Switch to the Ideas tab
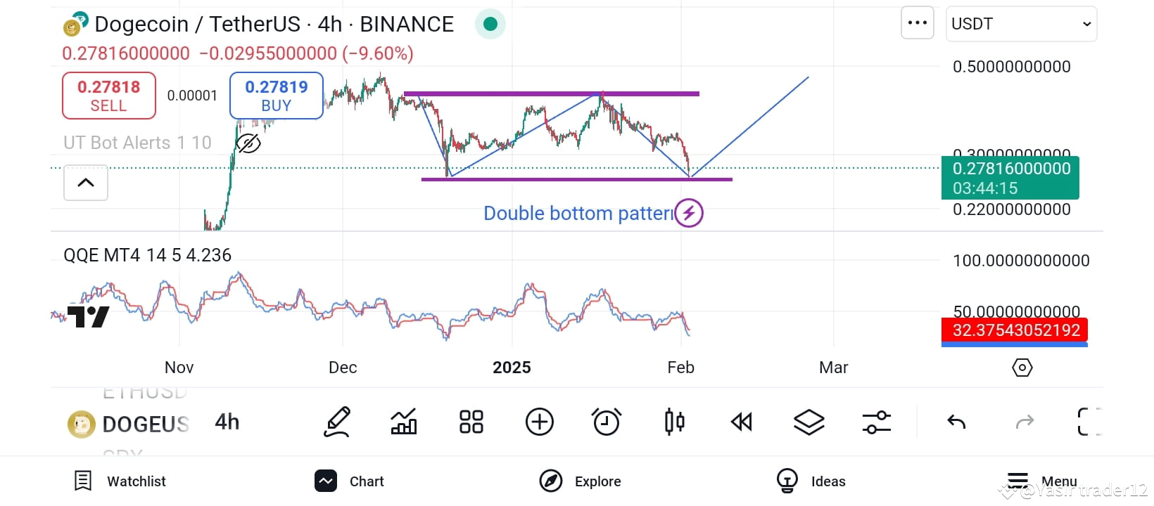Screen dimensions: 1154x506 click(811, 481)
